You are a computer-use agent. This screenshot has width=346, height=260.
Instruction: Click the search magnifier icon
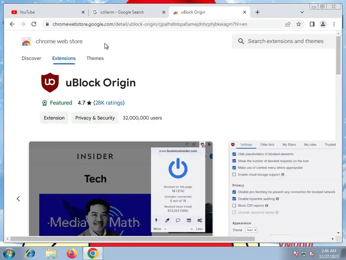(x=241, y=41)
